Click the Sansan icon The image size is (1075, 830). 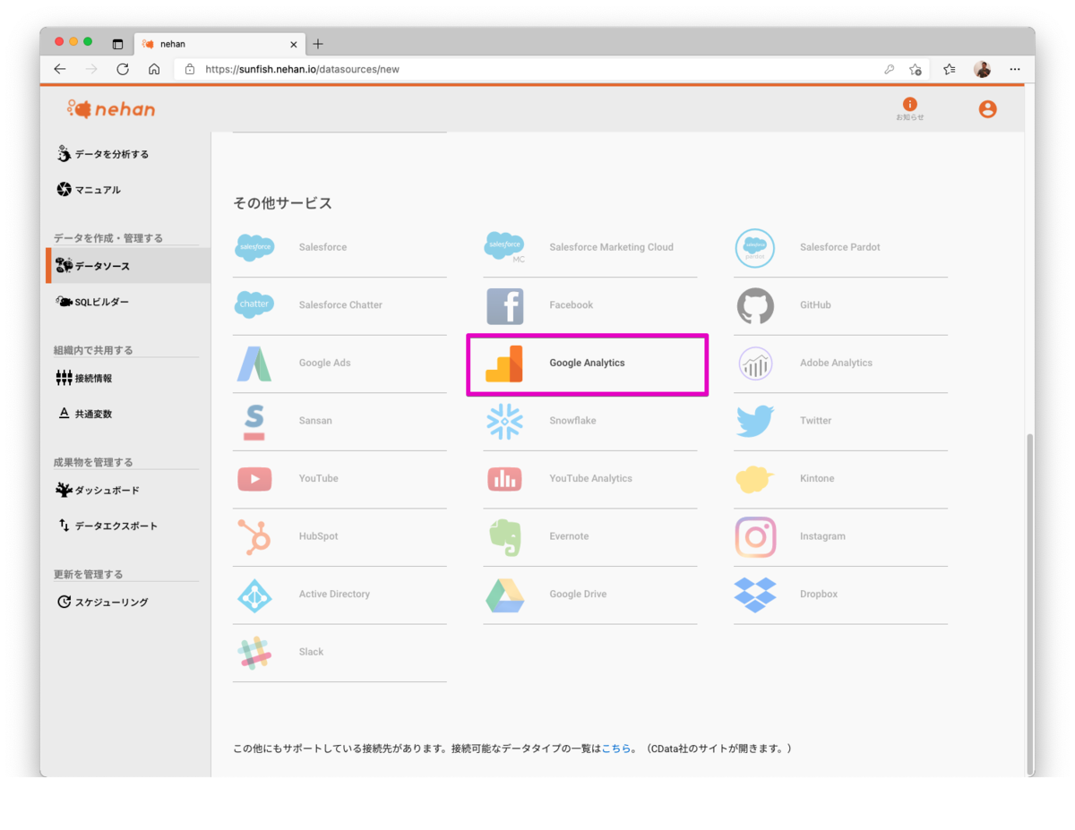click(254, 422)
